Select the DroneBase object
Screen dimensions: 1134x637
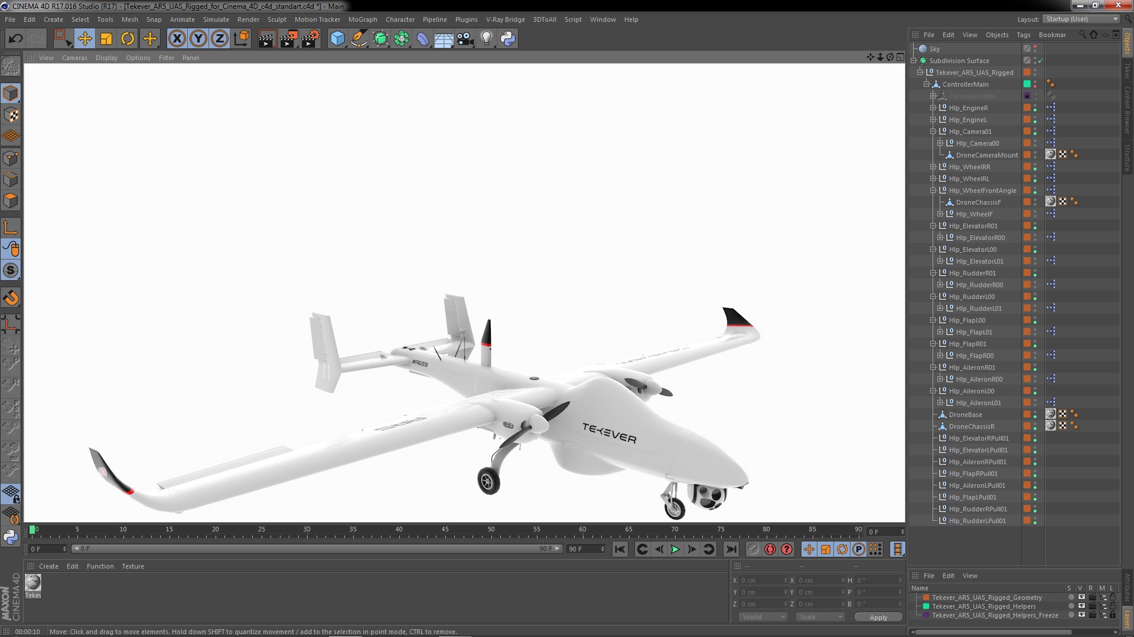click(x=965, y=415)
